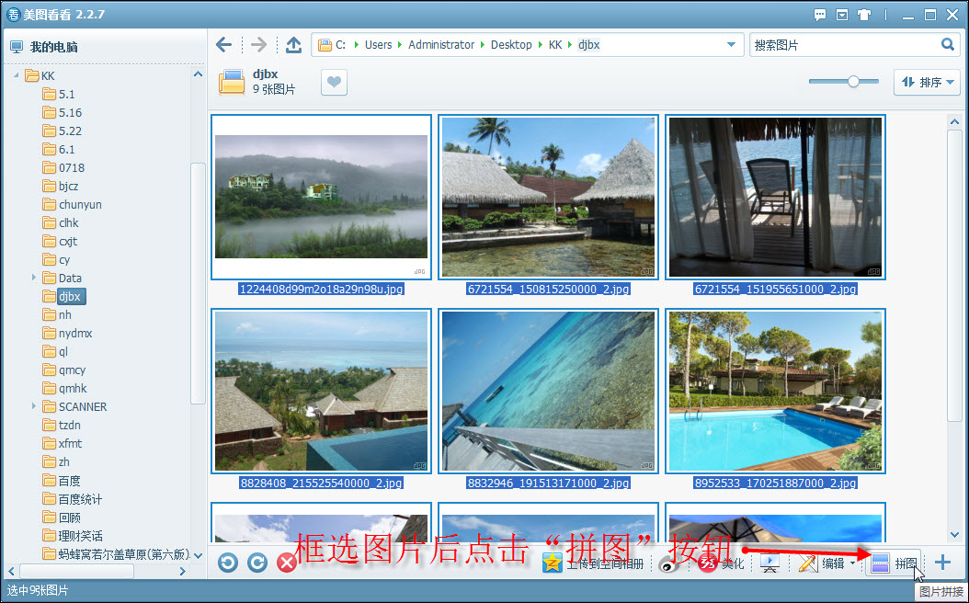Expand the Data folder node
The image size is (969, 603).
click(33, 278)
